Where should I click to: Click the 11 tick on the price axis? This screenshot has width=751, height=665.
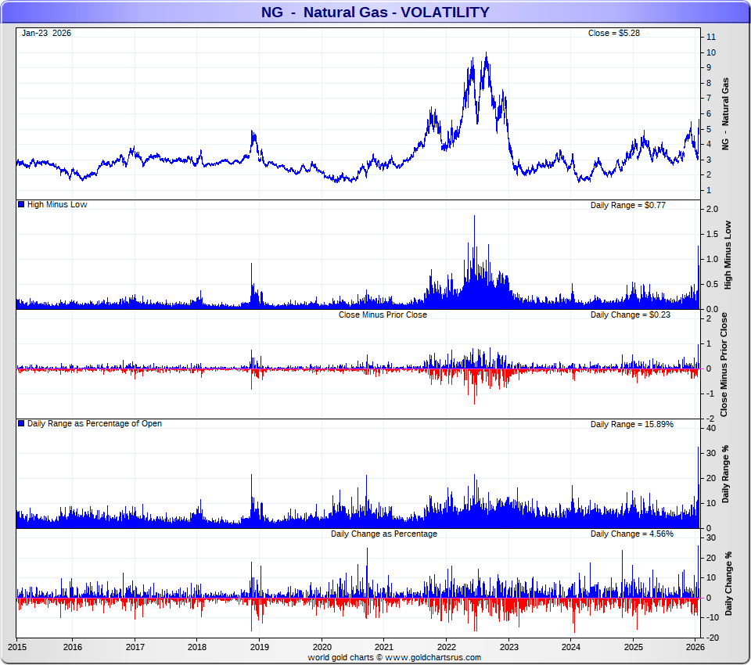[711, 37]
